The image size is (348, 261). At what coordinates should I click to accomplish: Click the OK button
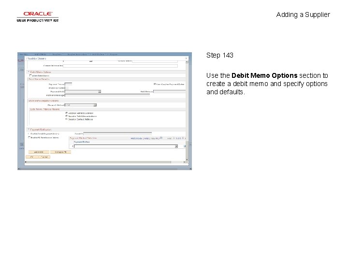32,157
